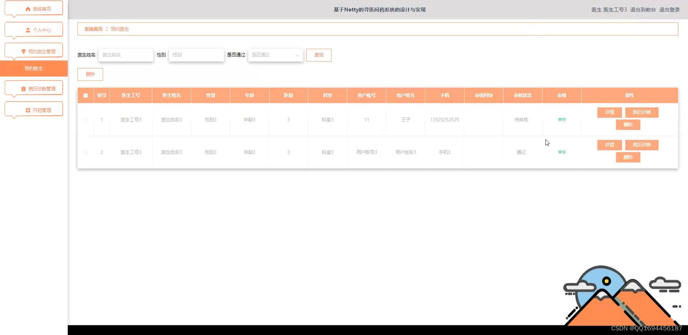688x335 pixels.
Task: Click the 审核状态 column header
Action: tap(523, 95)
